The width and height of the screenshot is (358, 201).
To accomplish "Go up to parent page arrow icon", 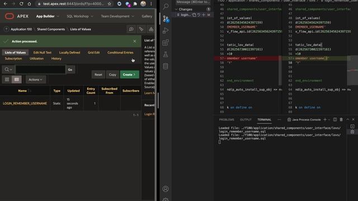I will pyautogui.click(x=6, y=29).
